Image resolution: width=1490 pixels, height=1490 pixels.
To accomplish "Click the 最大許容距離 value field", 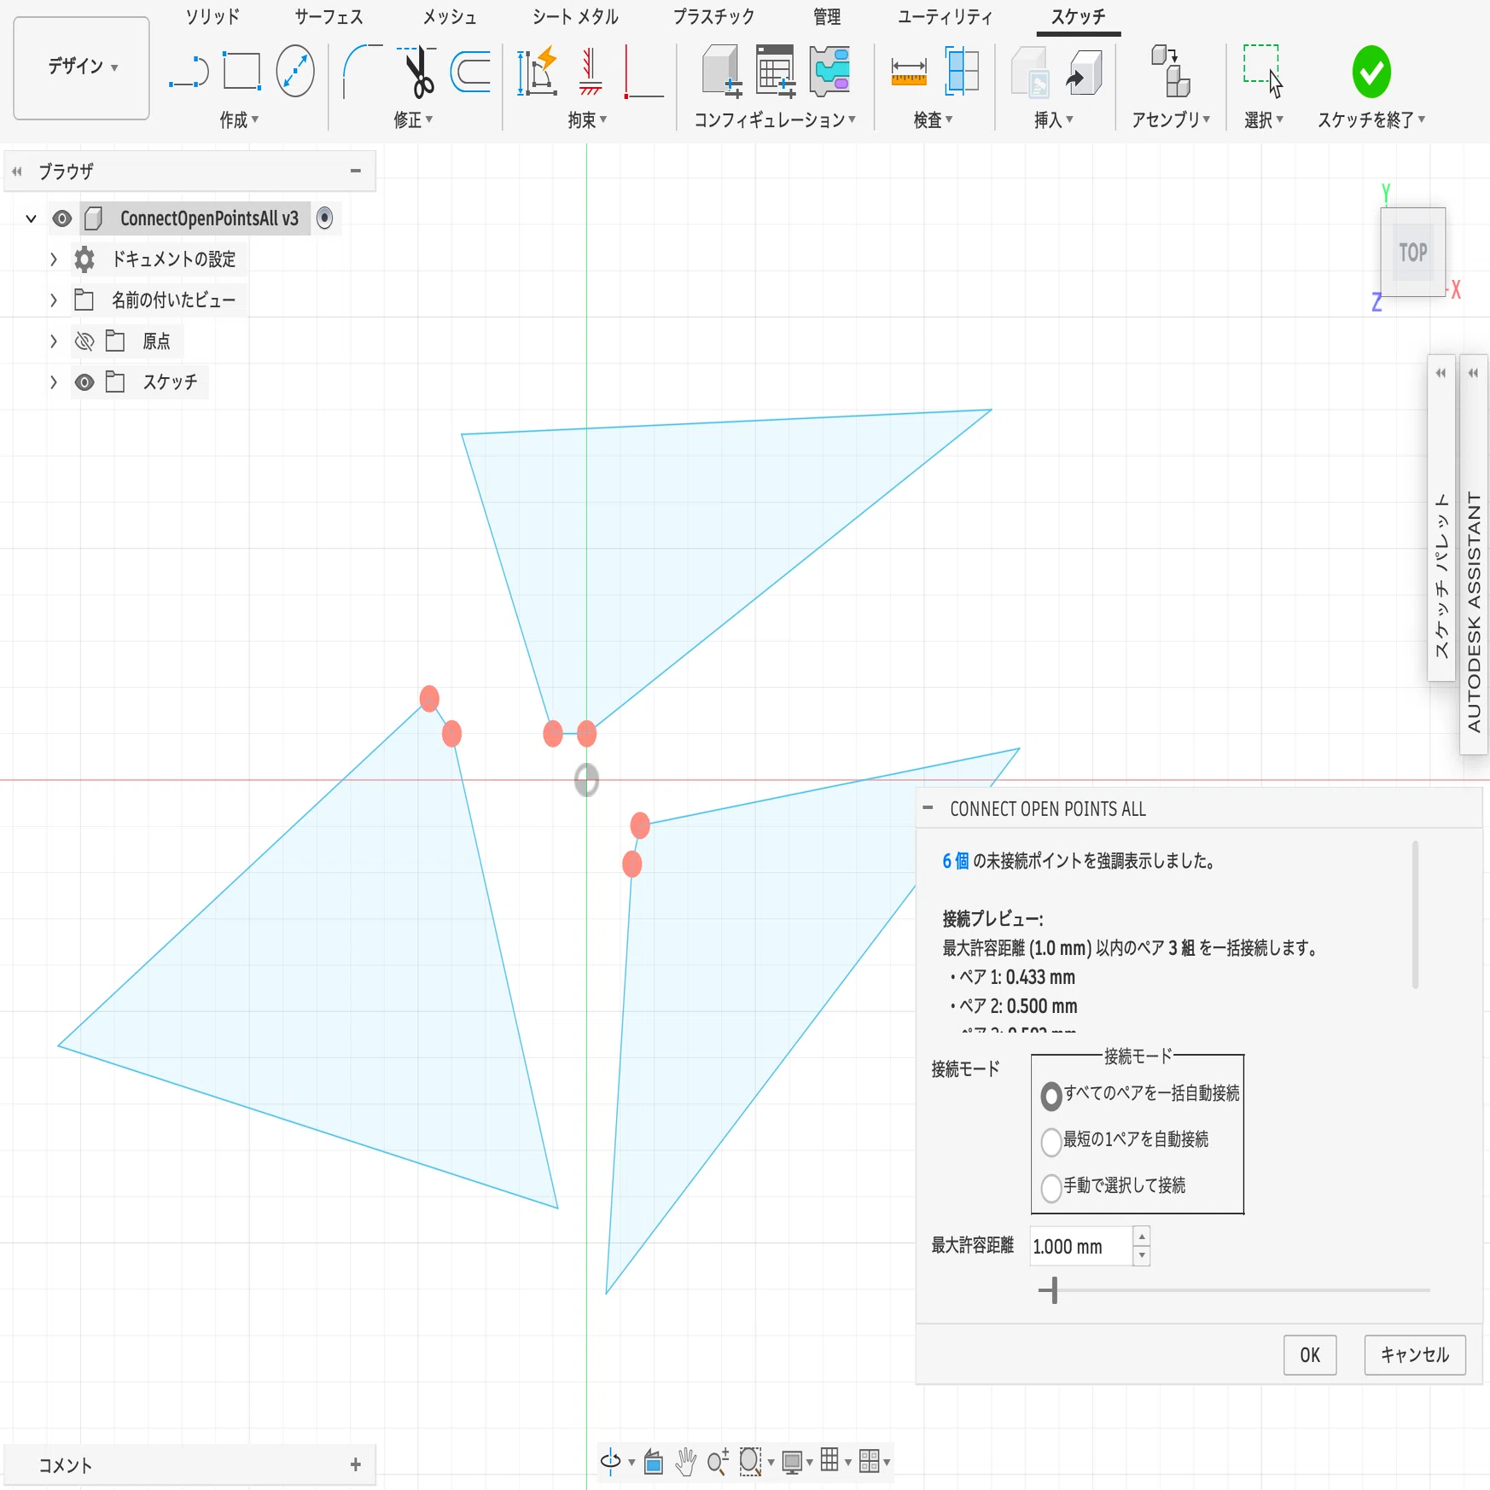I will tap(1081, 1247).
